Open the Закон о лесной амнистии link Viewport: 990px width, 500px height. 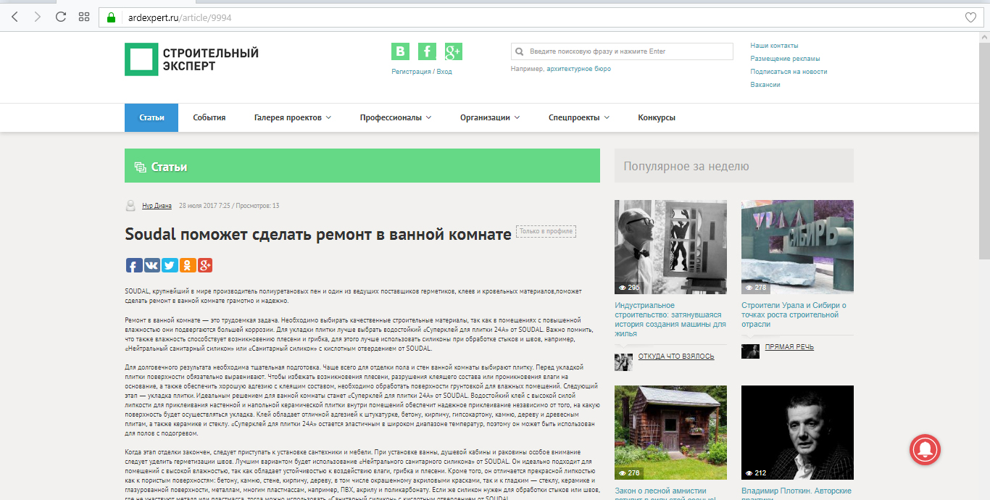click(665, 493)
